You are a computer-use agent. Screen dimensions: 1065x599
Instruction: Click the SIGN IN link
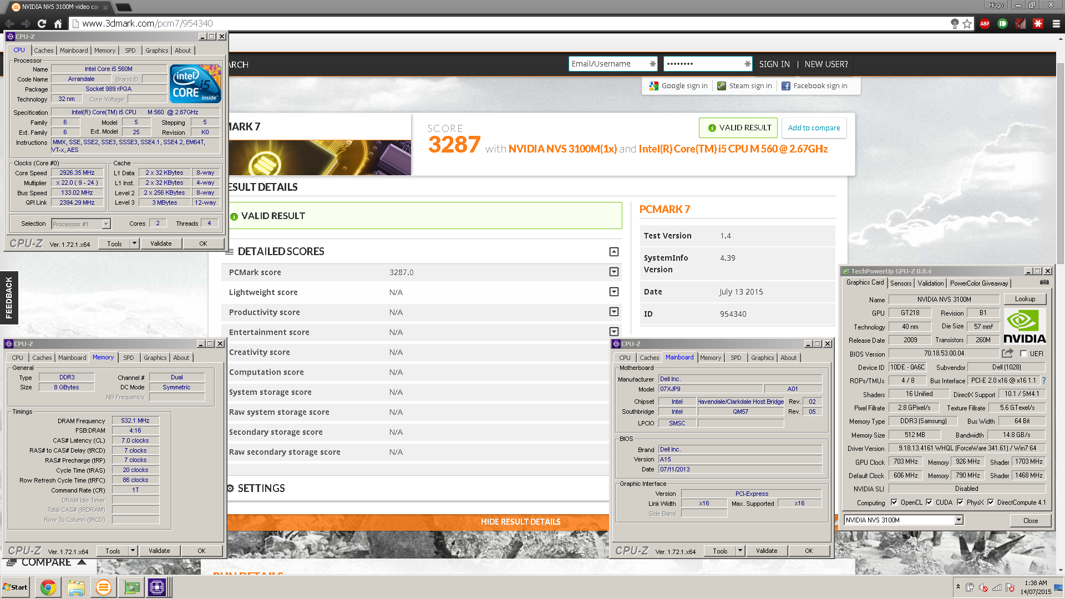click(774, 64)
